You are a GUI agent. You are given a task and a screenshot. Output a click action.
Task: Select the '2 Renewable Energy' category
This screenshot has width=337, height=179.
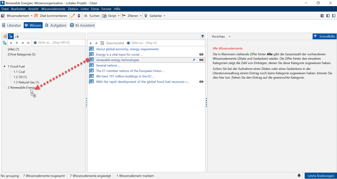(x=21, y=87)
